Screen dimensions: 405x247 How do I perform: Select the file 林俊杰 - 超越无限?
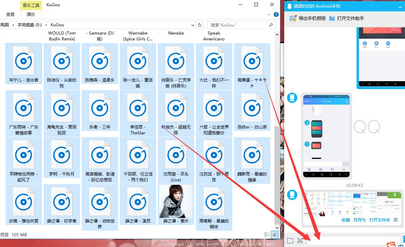[x=176, y=113]
